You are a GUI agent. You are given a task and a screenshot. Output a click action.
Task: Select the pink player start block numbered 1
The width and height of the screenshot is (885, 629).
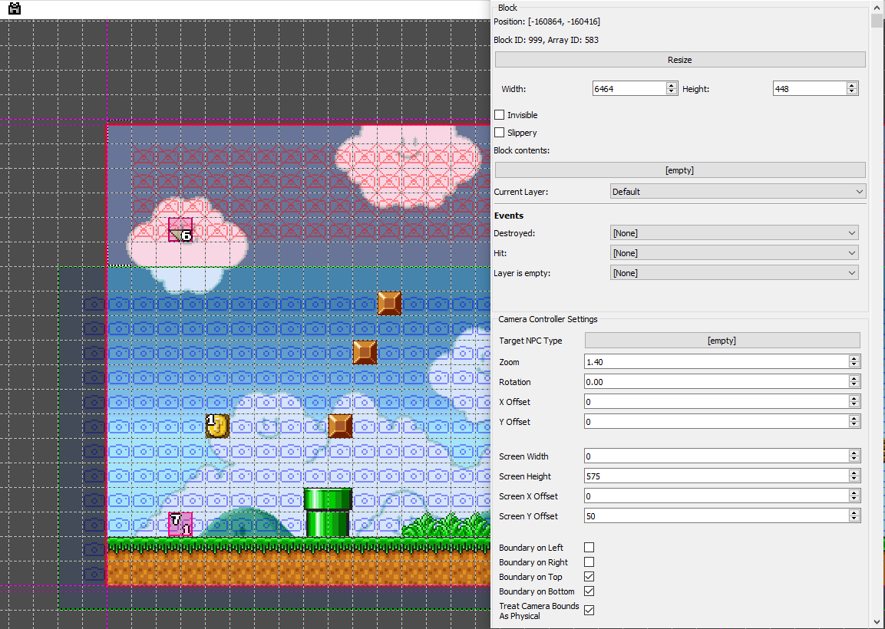180,524
